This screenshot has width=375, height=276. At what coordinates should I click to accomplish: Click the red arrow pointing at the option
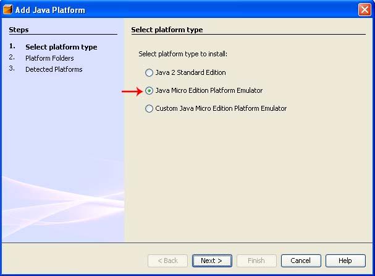132,91
